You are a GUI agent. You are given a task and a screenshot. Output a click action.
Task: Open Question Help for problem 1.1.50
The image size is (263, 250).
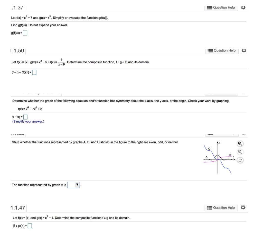221,50
